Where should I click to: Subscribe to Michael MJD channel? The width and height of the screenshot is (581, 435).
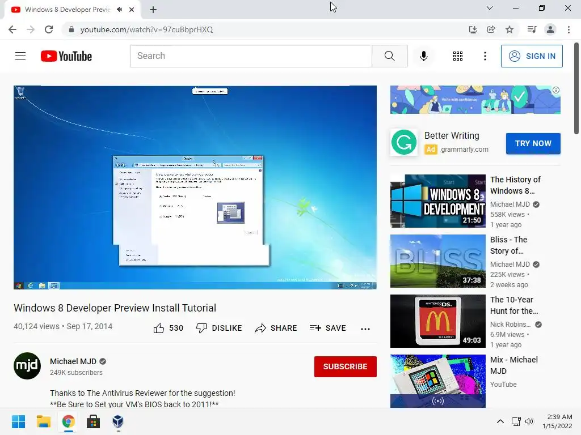(x=346, y=366)
